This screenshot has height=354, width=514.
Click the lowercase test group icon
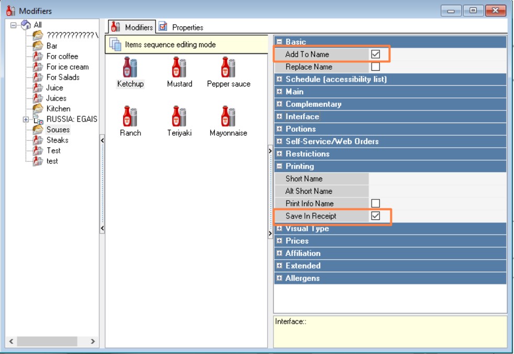tap(38, 161)
